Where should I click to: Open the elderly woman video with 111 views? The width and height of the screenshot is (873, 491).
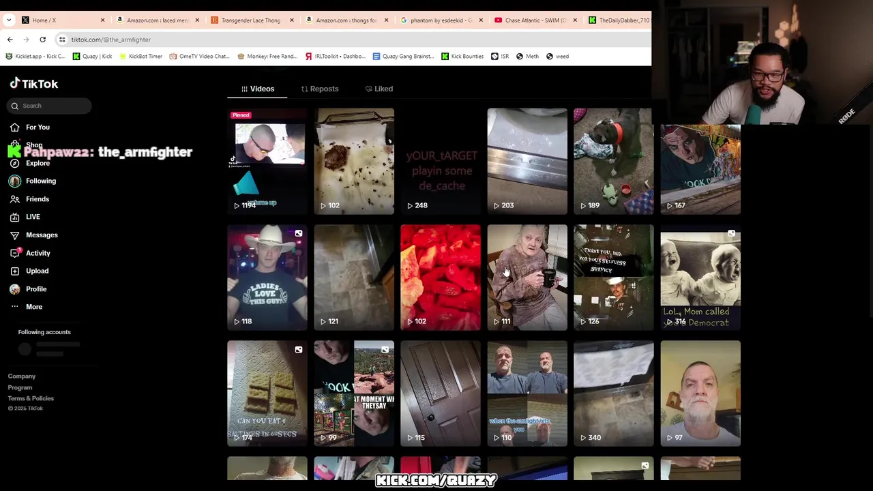coord(527,278)
